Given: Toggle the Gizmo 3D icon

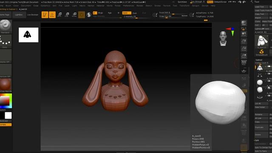Looking at the screenshot, I should click(82, 15).
